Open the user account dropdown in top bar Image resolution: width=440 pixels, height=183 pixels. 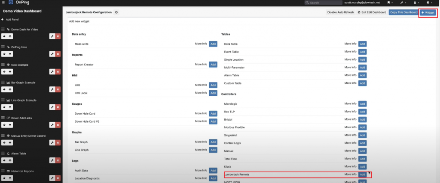[x=416, y=3]
